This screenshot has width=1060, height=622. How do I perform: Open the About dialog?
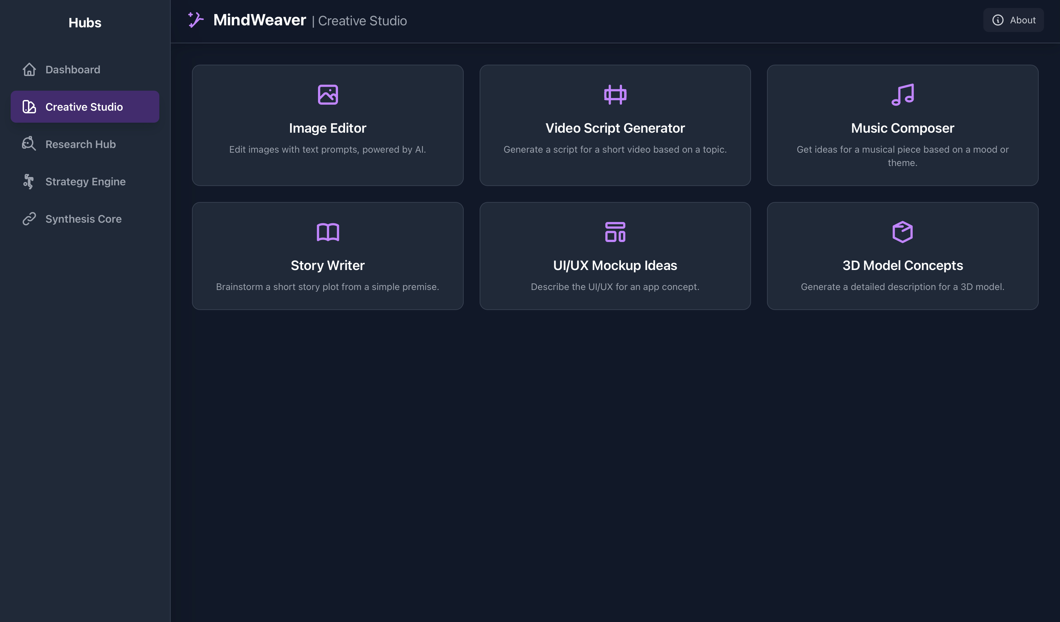[1013, 20]
